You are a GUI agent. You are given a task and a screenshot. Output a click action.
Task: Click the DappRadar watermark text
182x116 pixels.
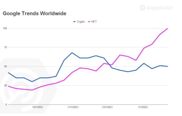coord(160,8)
